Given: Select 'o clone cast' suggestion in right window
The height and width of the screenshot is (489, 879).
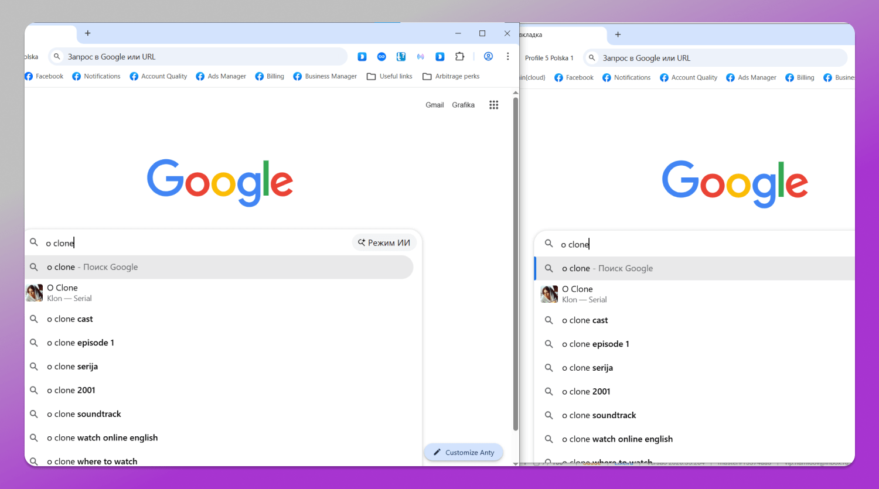Looking at the screenshot, I should click(x=694, y=320).
